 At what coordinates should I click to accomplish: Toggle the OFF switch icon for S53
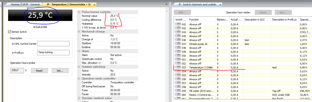[178, 67]
